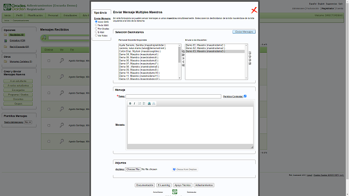Move all teachers to recipients list
Screen dimensions: 349x196
183,55
